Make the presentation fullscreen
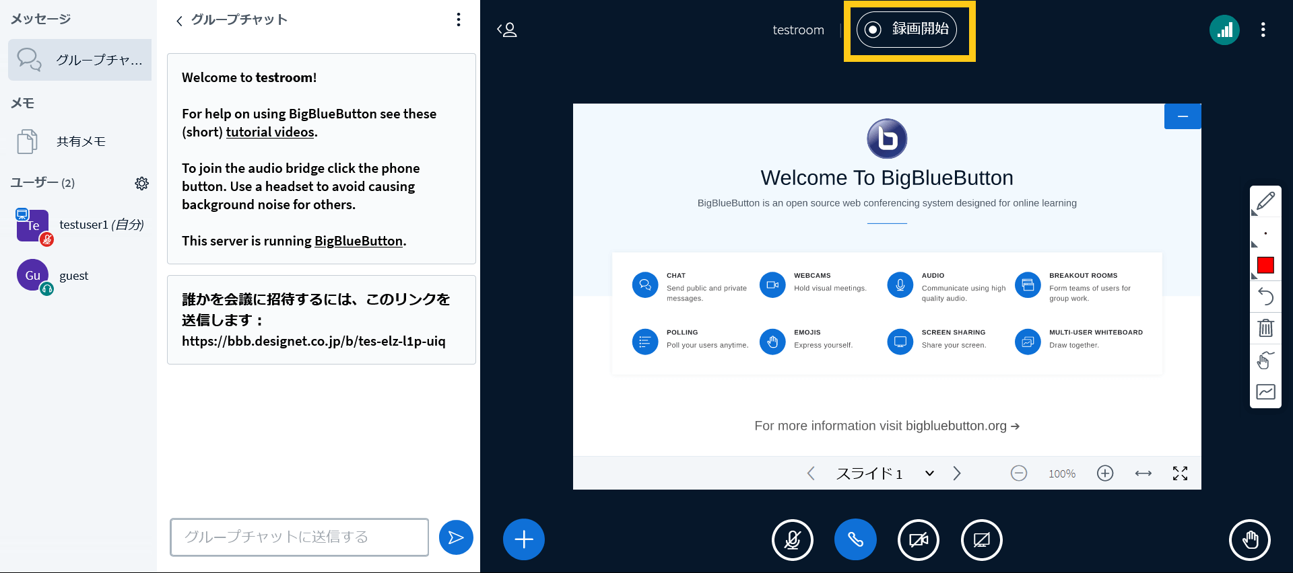 (1180, 473)
